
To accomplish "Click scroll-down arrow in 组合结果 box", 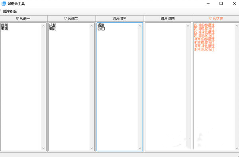I will 237,148.
